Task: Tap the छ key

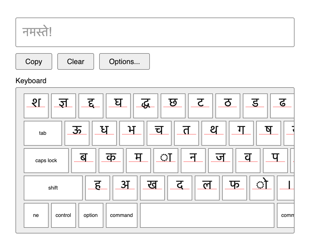Action: pos(173,106)
